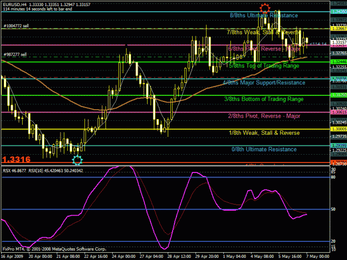Click the '#1004772 sell' order label
347x260 pixels.
tap(16, 26)
